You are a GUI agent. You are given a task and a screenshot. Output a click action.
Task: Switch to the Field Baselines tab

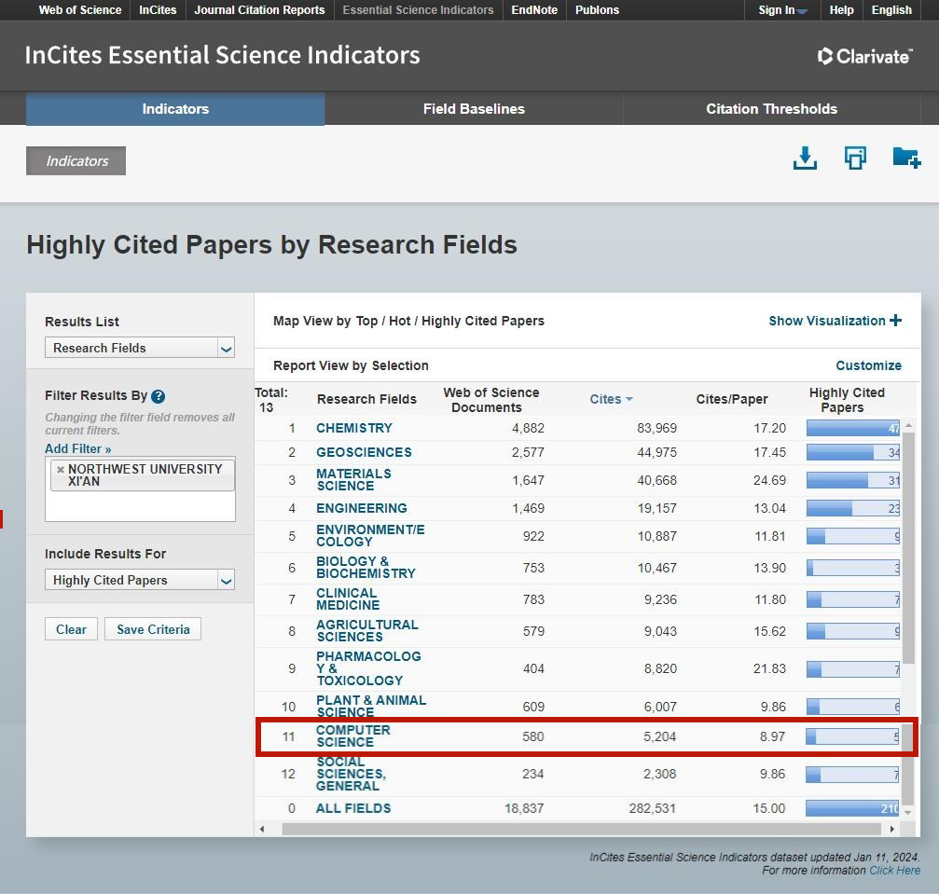(x=474, y=109)
